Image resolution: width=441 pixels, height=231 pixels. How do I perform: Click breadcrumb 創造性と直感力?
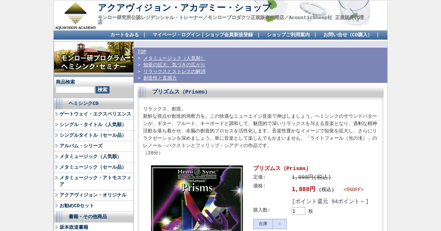click(160, 78)
